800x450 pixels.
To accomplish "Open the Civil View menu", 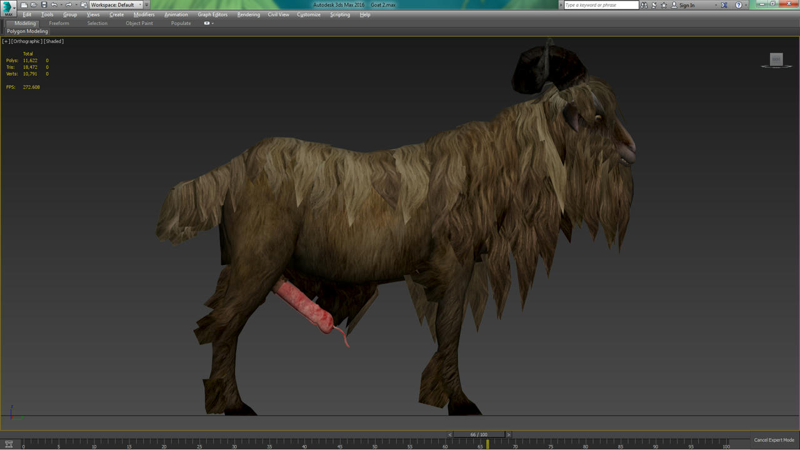I will (279, 14).
